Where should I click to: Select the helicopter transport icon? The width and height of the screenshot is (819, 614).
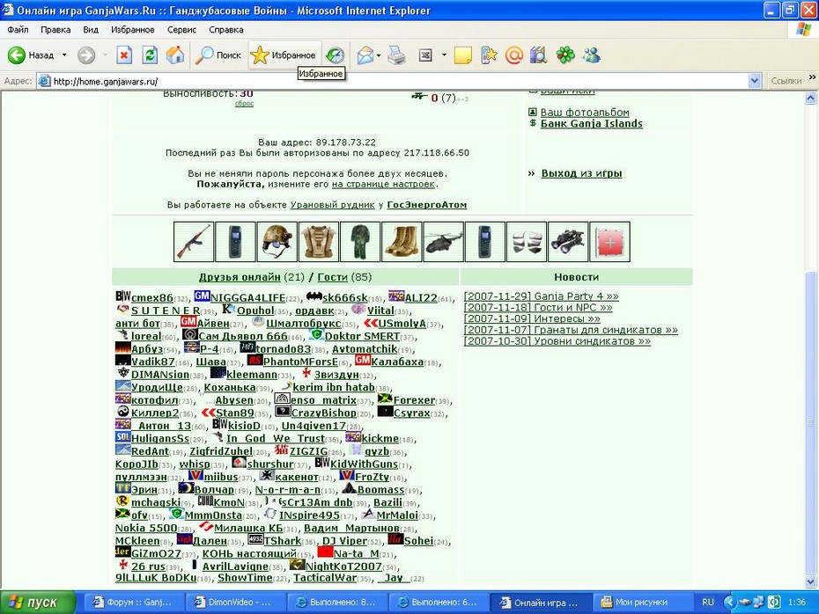(444, 242)
